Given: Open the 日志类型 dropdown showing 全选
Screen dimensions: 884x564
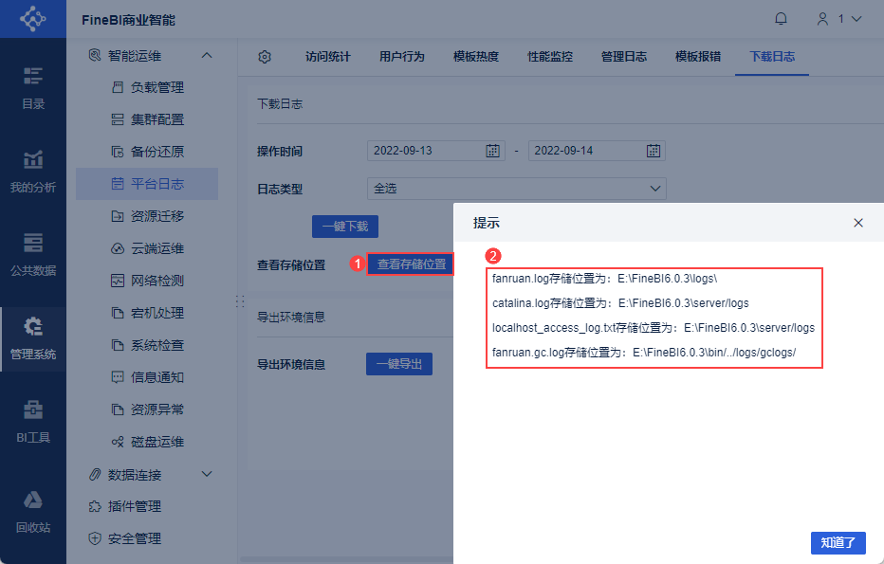Looking at the screenshot, I should point(516,189).
